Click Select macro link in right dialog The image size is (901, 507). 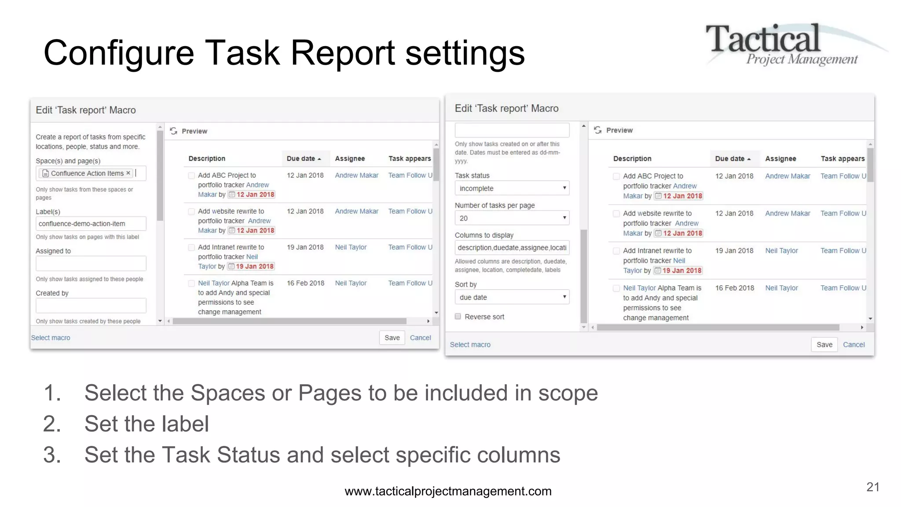click(470, 345)
